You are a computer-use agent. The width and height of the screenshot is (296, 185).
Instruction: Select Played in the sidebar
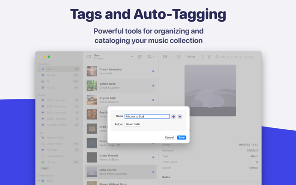point(59,75)
